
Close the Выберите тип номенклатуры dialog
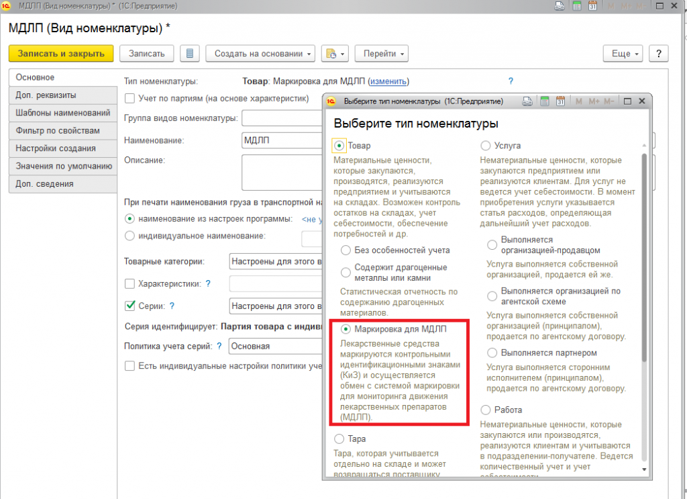click(642, 101)
